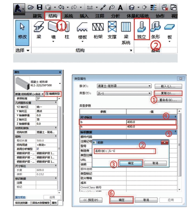This screenshot has height=208, width=191.
Task: Open the Revit application menu button
Action: (x=19, y=9)
